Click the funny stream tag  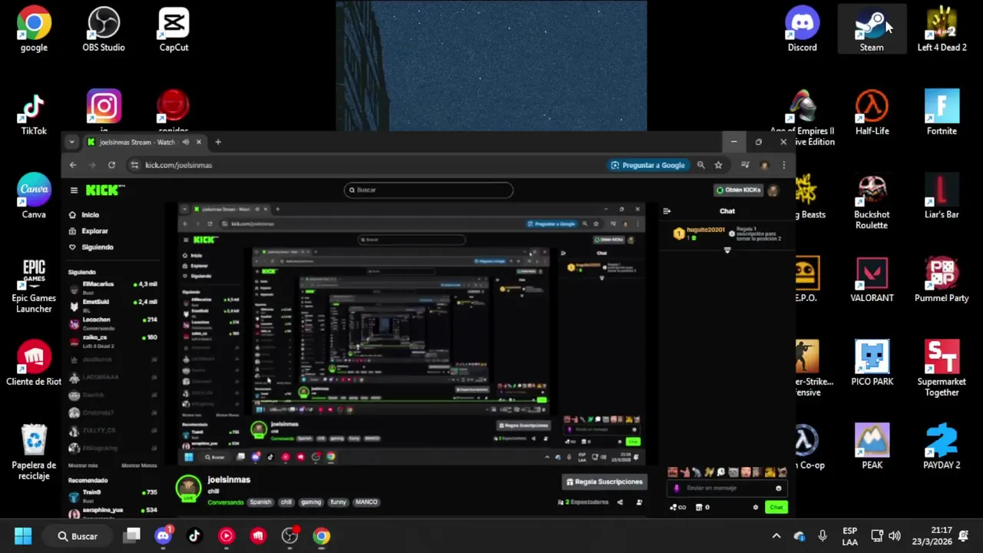[338, 502]
